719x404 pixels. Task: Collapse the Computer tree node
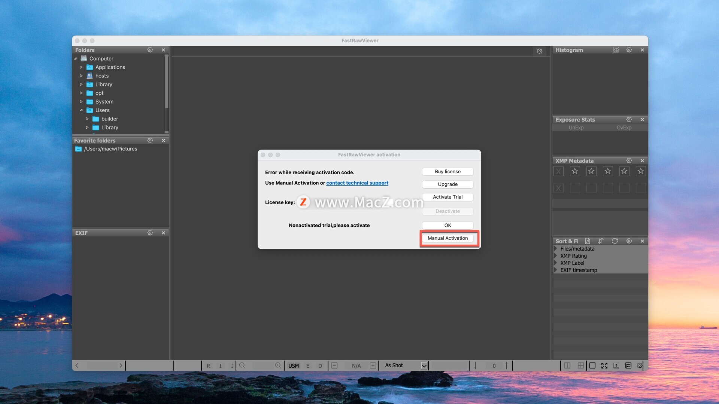[76, 58]
